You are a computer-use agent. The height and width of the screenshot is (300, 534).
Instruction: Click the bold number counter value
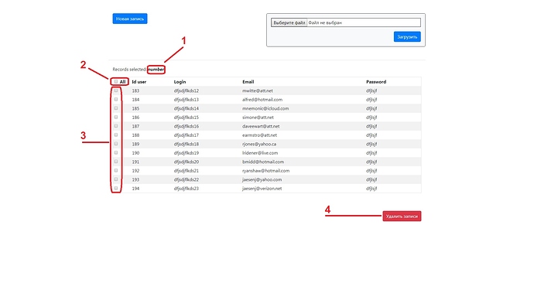pyautogui.click(x=156, y=70)
